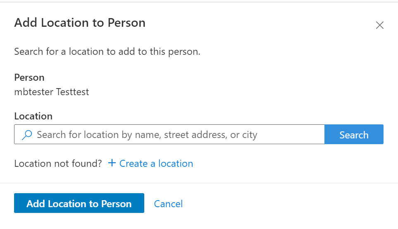Image resolution: width=398 pixels, height=229 pixels.
Task: Confirm with the Add Location to Person button
Action: (x=79, y=203)
